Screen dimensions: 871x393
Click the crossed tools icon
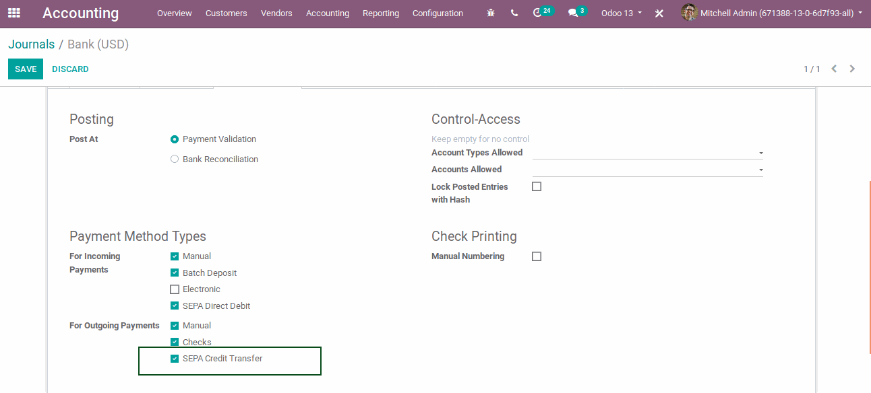point(659,13)
